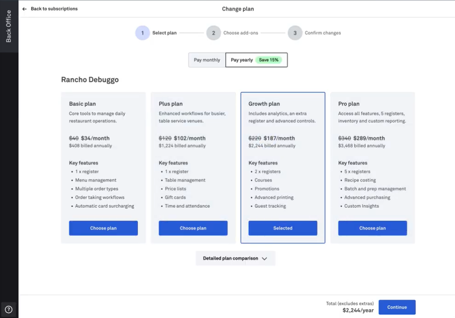
Task: Click 'Guest tracking' feature item
Action: pos(270,206)
